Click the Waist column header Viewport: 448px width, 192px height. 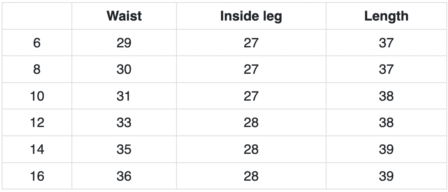click(124, 16)
